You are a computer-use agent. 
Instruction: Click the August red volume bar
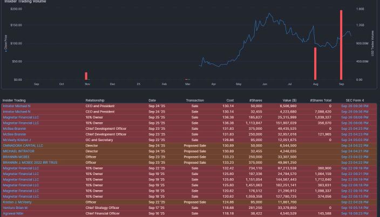coord(315,64)
